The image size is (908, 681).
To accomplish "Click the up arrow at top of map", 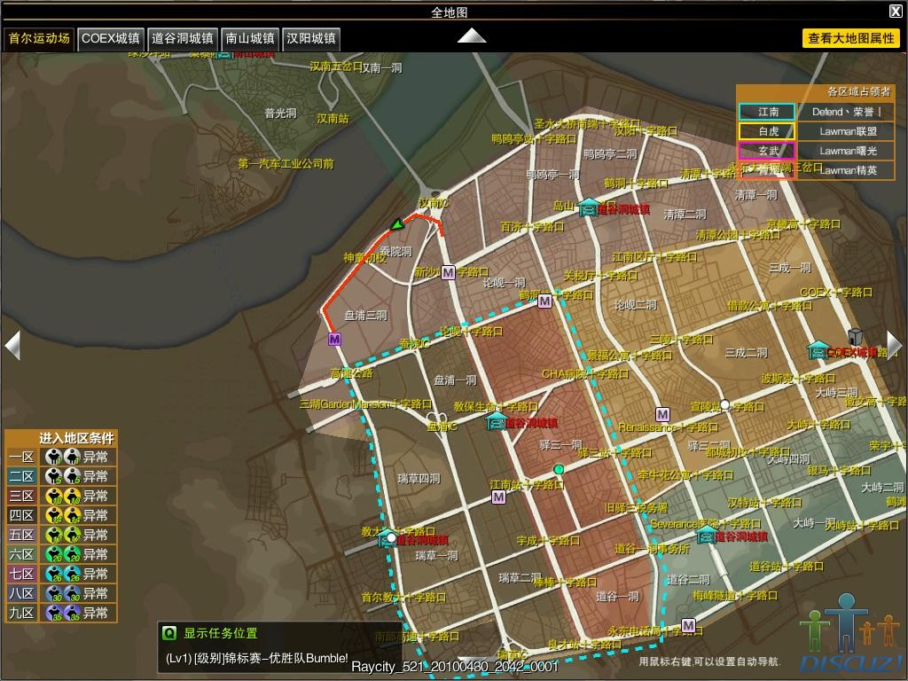I will pyautogui.click(x=472, y=35).
